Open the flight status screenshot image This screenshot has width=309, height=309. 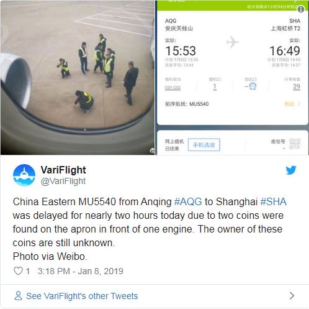pos(232,78)
